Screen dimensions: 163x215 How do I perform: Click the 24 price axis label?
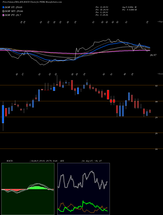point(156,149)
